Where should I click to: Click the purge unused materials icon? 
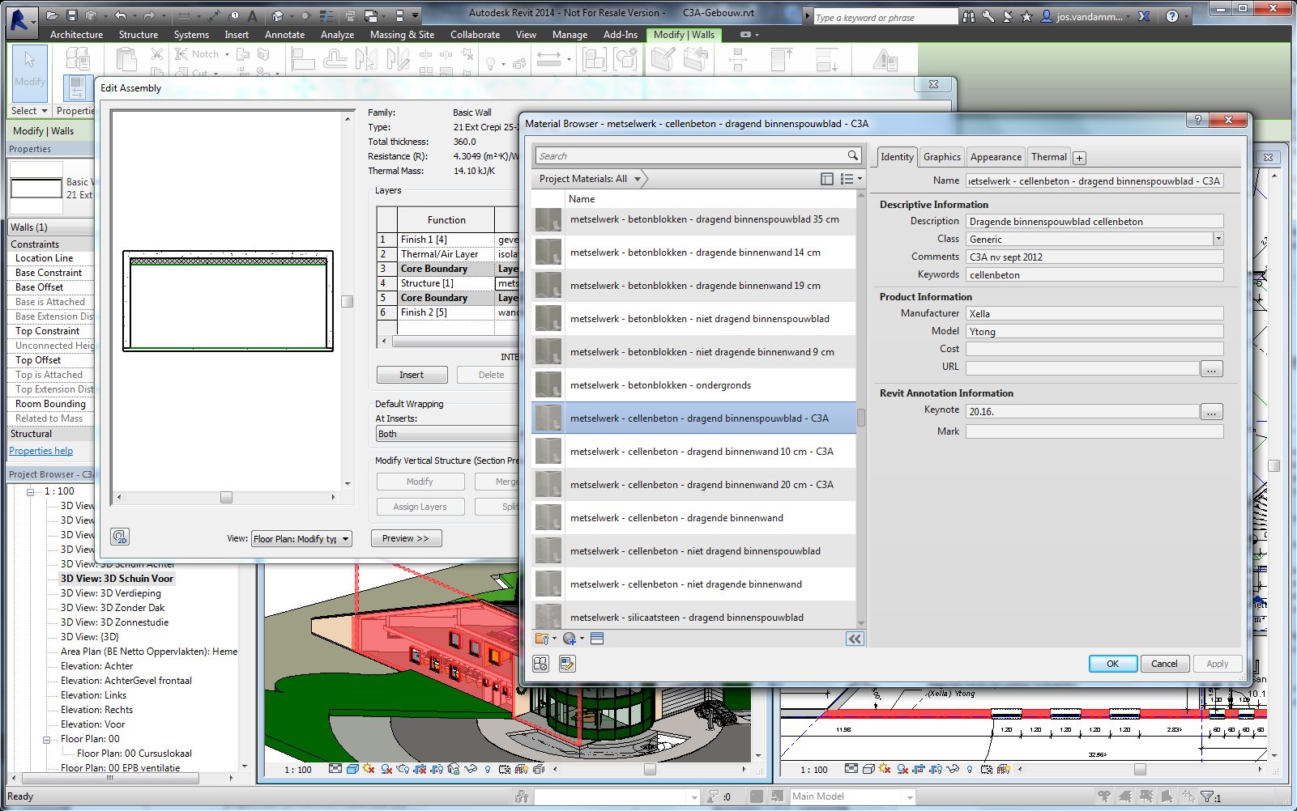tap(541, 664)
